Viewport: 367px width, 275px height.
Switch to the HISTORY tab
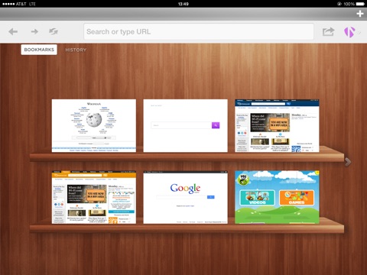[76, 50]
